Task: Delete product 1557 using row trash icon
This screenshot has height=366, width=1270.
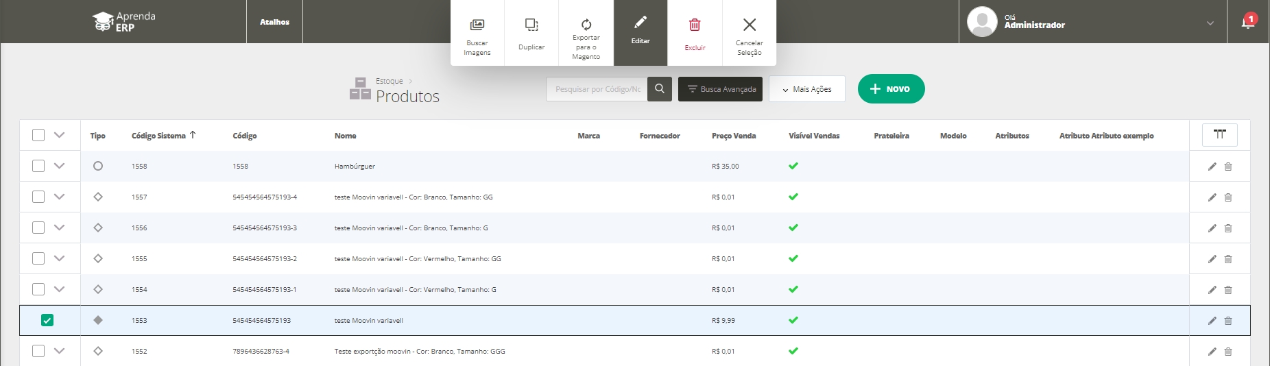Action: point(1228,197)
